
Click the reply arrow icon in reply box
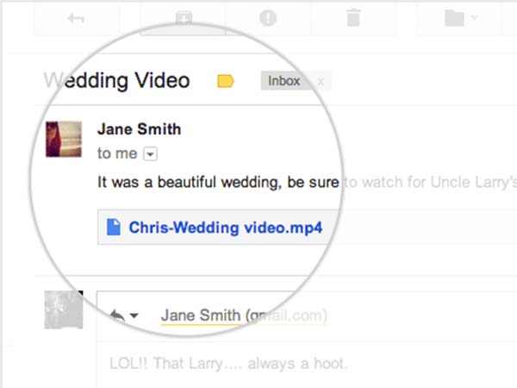point(118,316)
